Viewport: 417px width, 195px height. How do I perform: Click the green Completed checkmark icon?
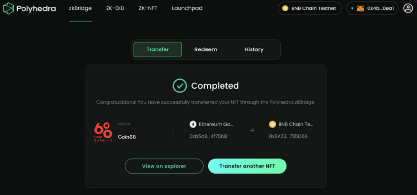click(180, 86)
